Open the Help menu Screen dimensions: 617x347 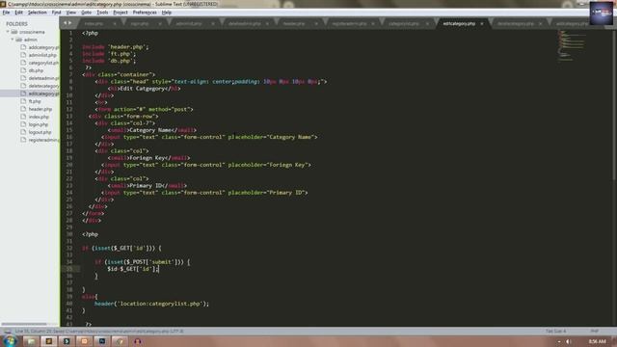pos(167,13)
